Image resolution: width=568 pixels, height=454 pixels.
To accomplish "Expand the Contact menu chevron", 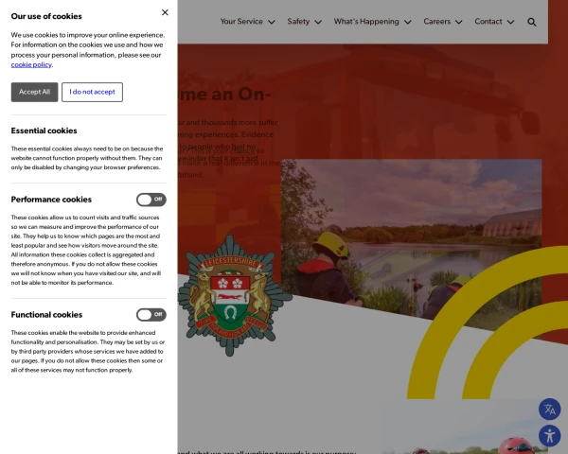I will 510,22.
